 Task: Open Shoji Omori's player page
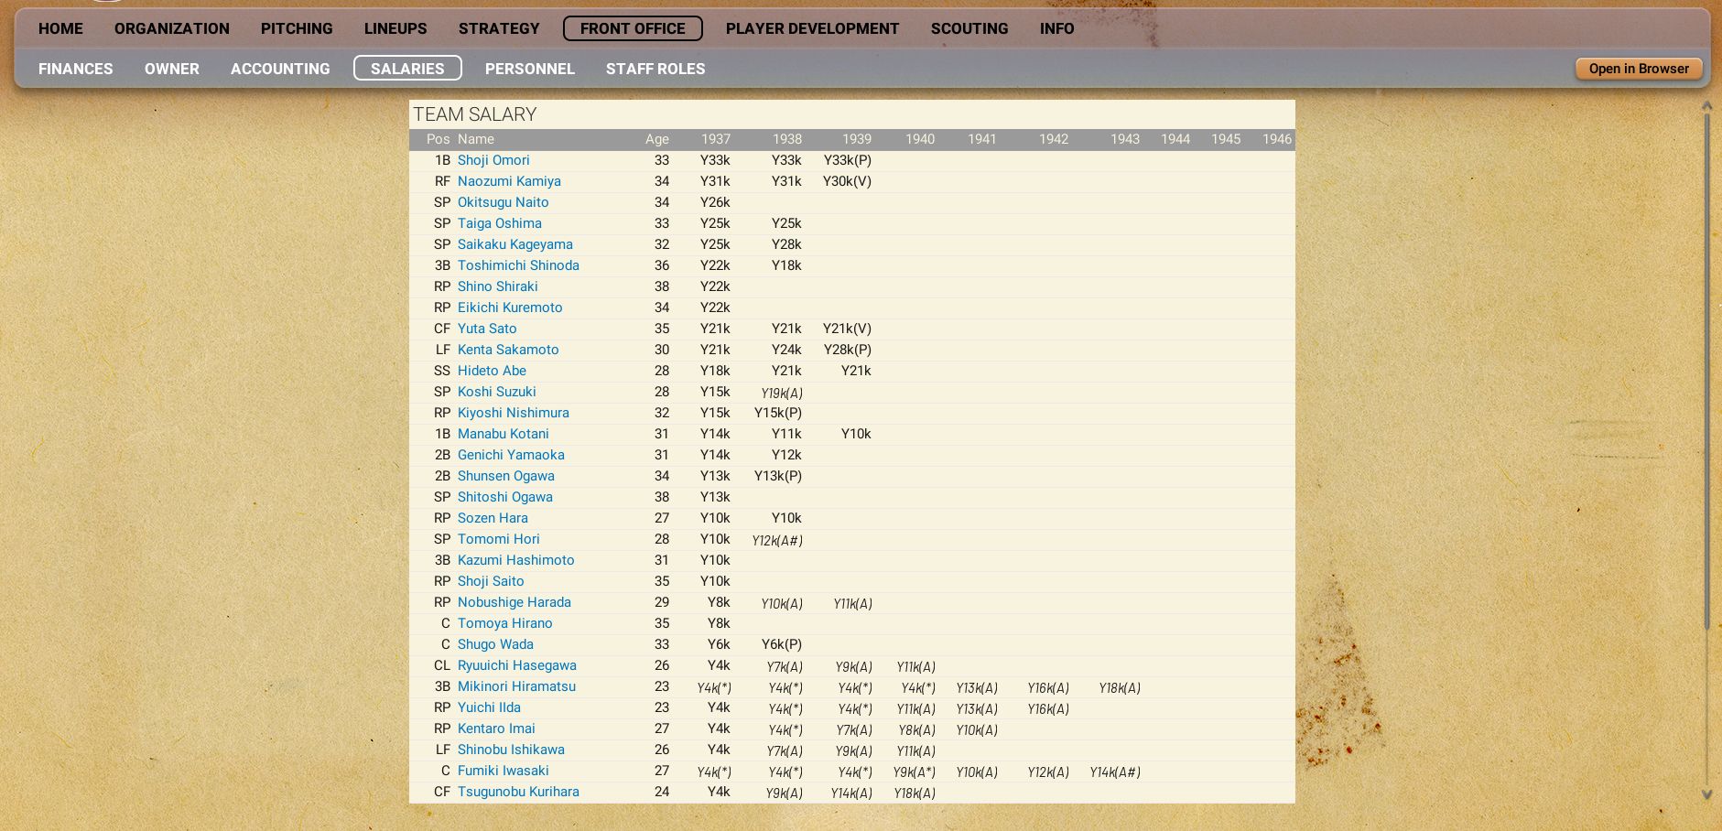[493, 160]
